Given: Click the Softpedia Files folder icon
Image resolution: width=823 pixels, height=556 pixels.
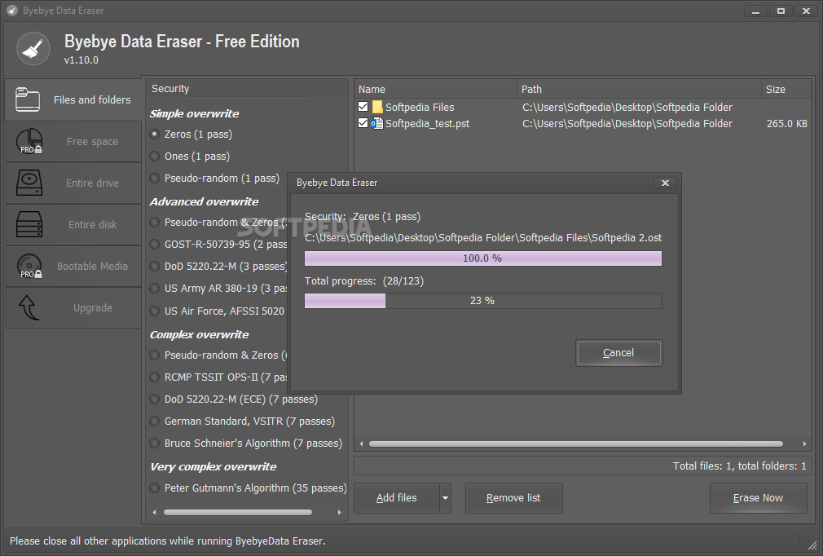Looking at the screenshot, I should point(377,107).
